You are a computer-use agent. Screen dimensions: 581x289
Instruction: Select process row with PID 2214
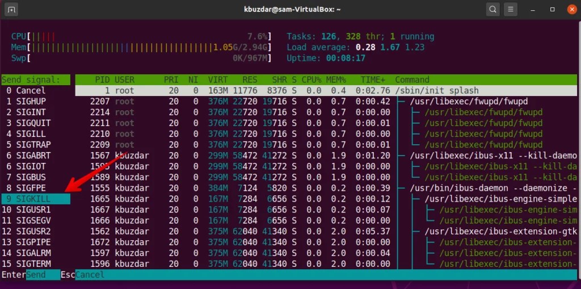(326, 112)
